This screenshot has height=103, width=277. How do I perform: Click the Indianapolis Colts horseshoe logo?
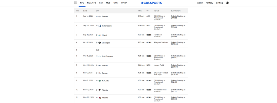coord(100,26)
